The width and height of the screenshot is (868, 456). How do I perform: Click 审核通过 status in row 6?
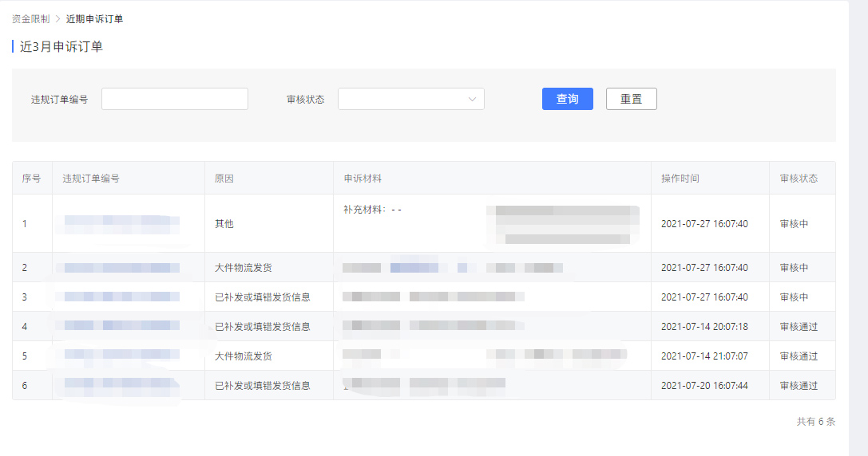(799, 385)
